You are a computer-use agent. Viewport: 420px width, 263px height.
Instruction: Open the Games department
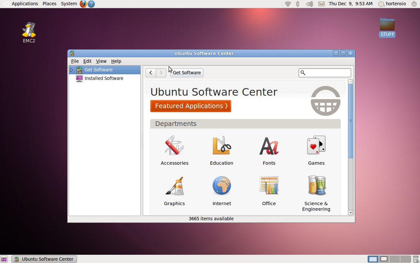coord(316,151)
